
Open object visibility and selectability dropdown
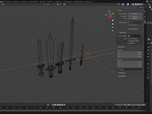[119, 4]
